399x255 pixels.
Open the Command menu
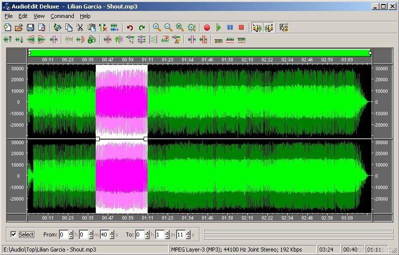pos(62,16)
